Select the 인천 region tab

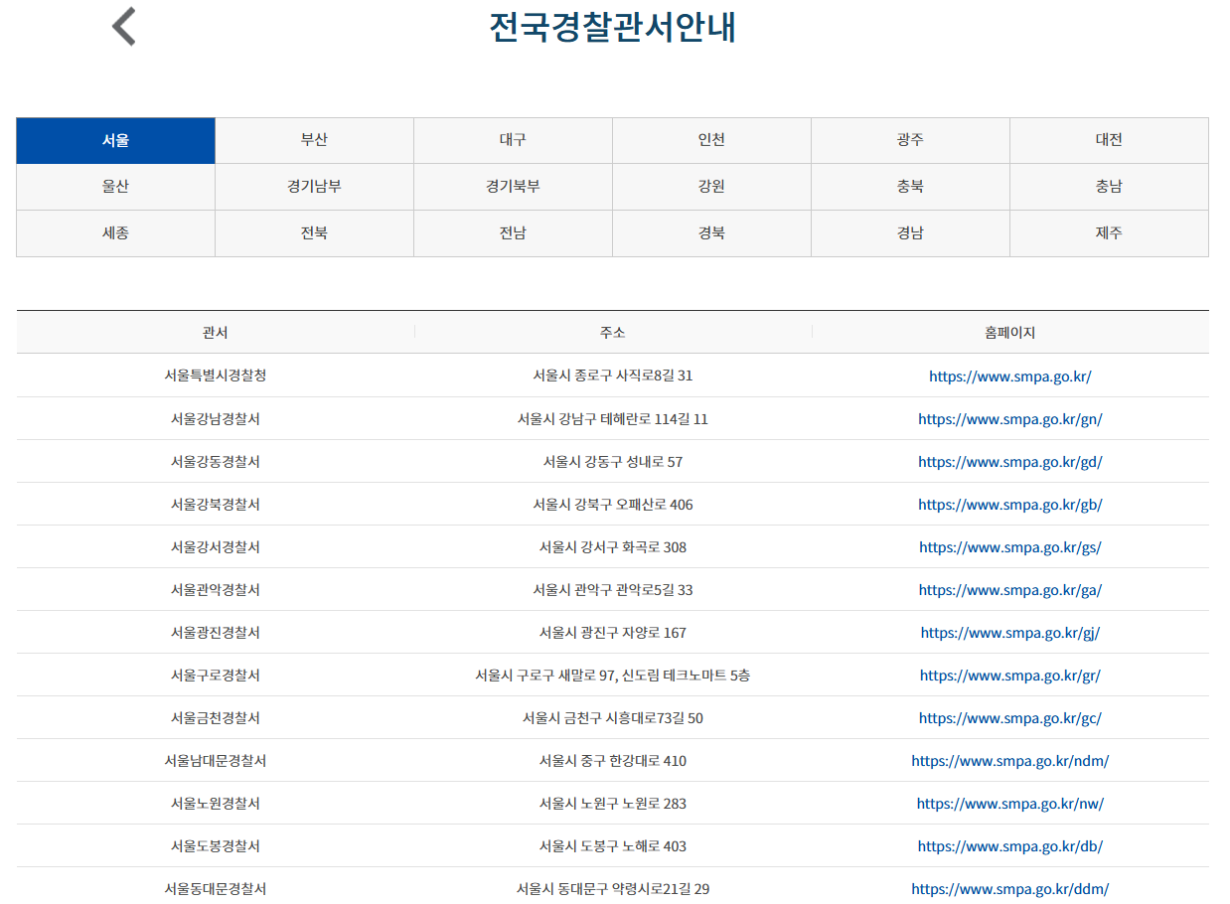tap(711, 140)
